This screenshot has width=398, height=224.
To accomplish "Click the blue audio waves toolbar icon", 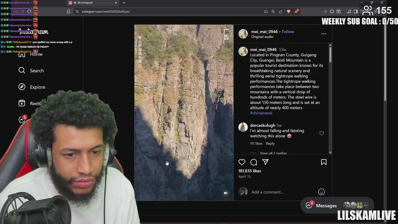I will click(325, 12).
